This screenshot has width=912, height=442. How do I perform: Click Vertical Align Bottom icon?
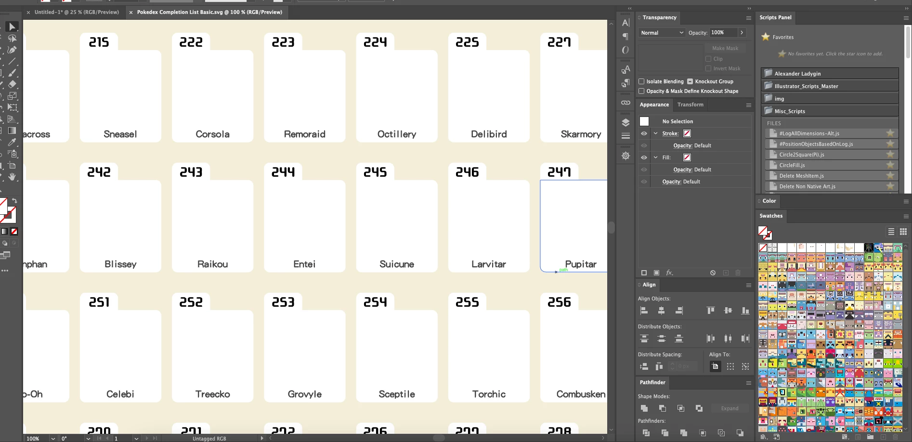[x=745, y=311]
